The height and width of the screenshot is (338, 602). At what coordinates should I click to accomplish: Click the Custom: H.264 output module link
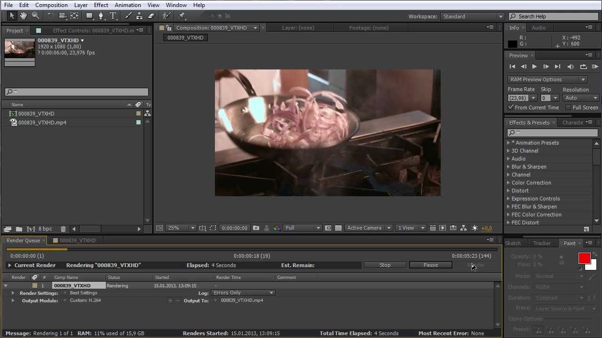tap(85, 300)
